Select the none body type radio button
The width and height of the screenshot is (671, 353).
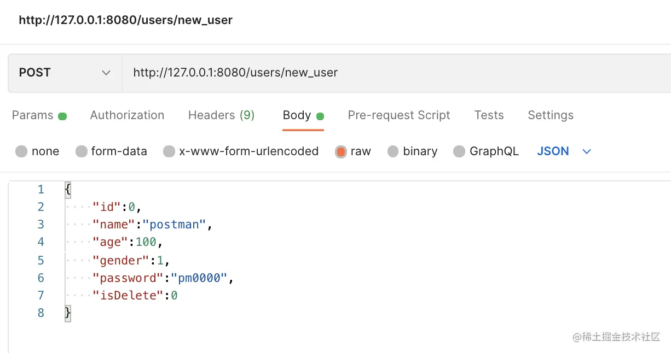point(21,151)
